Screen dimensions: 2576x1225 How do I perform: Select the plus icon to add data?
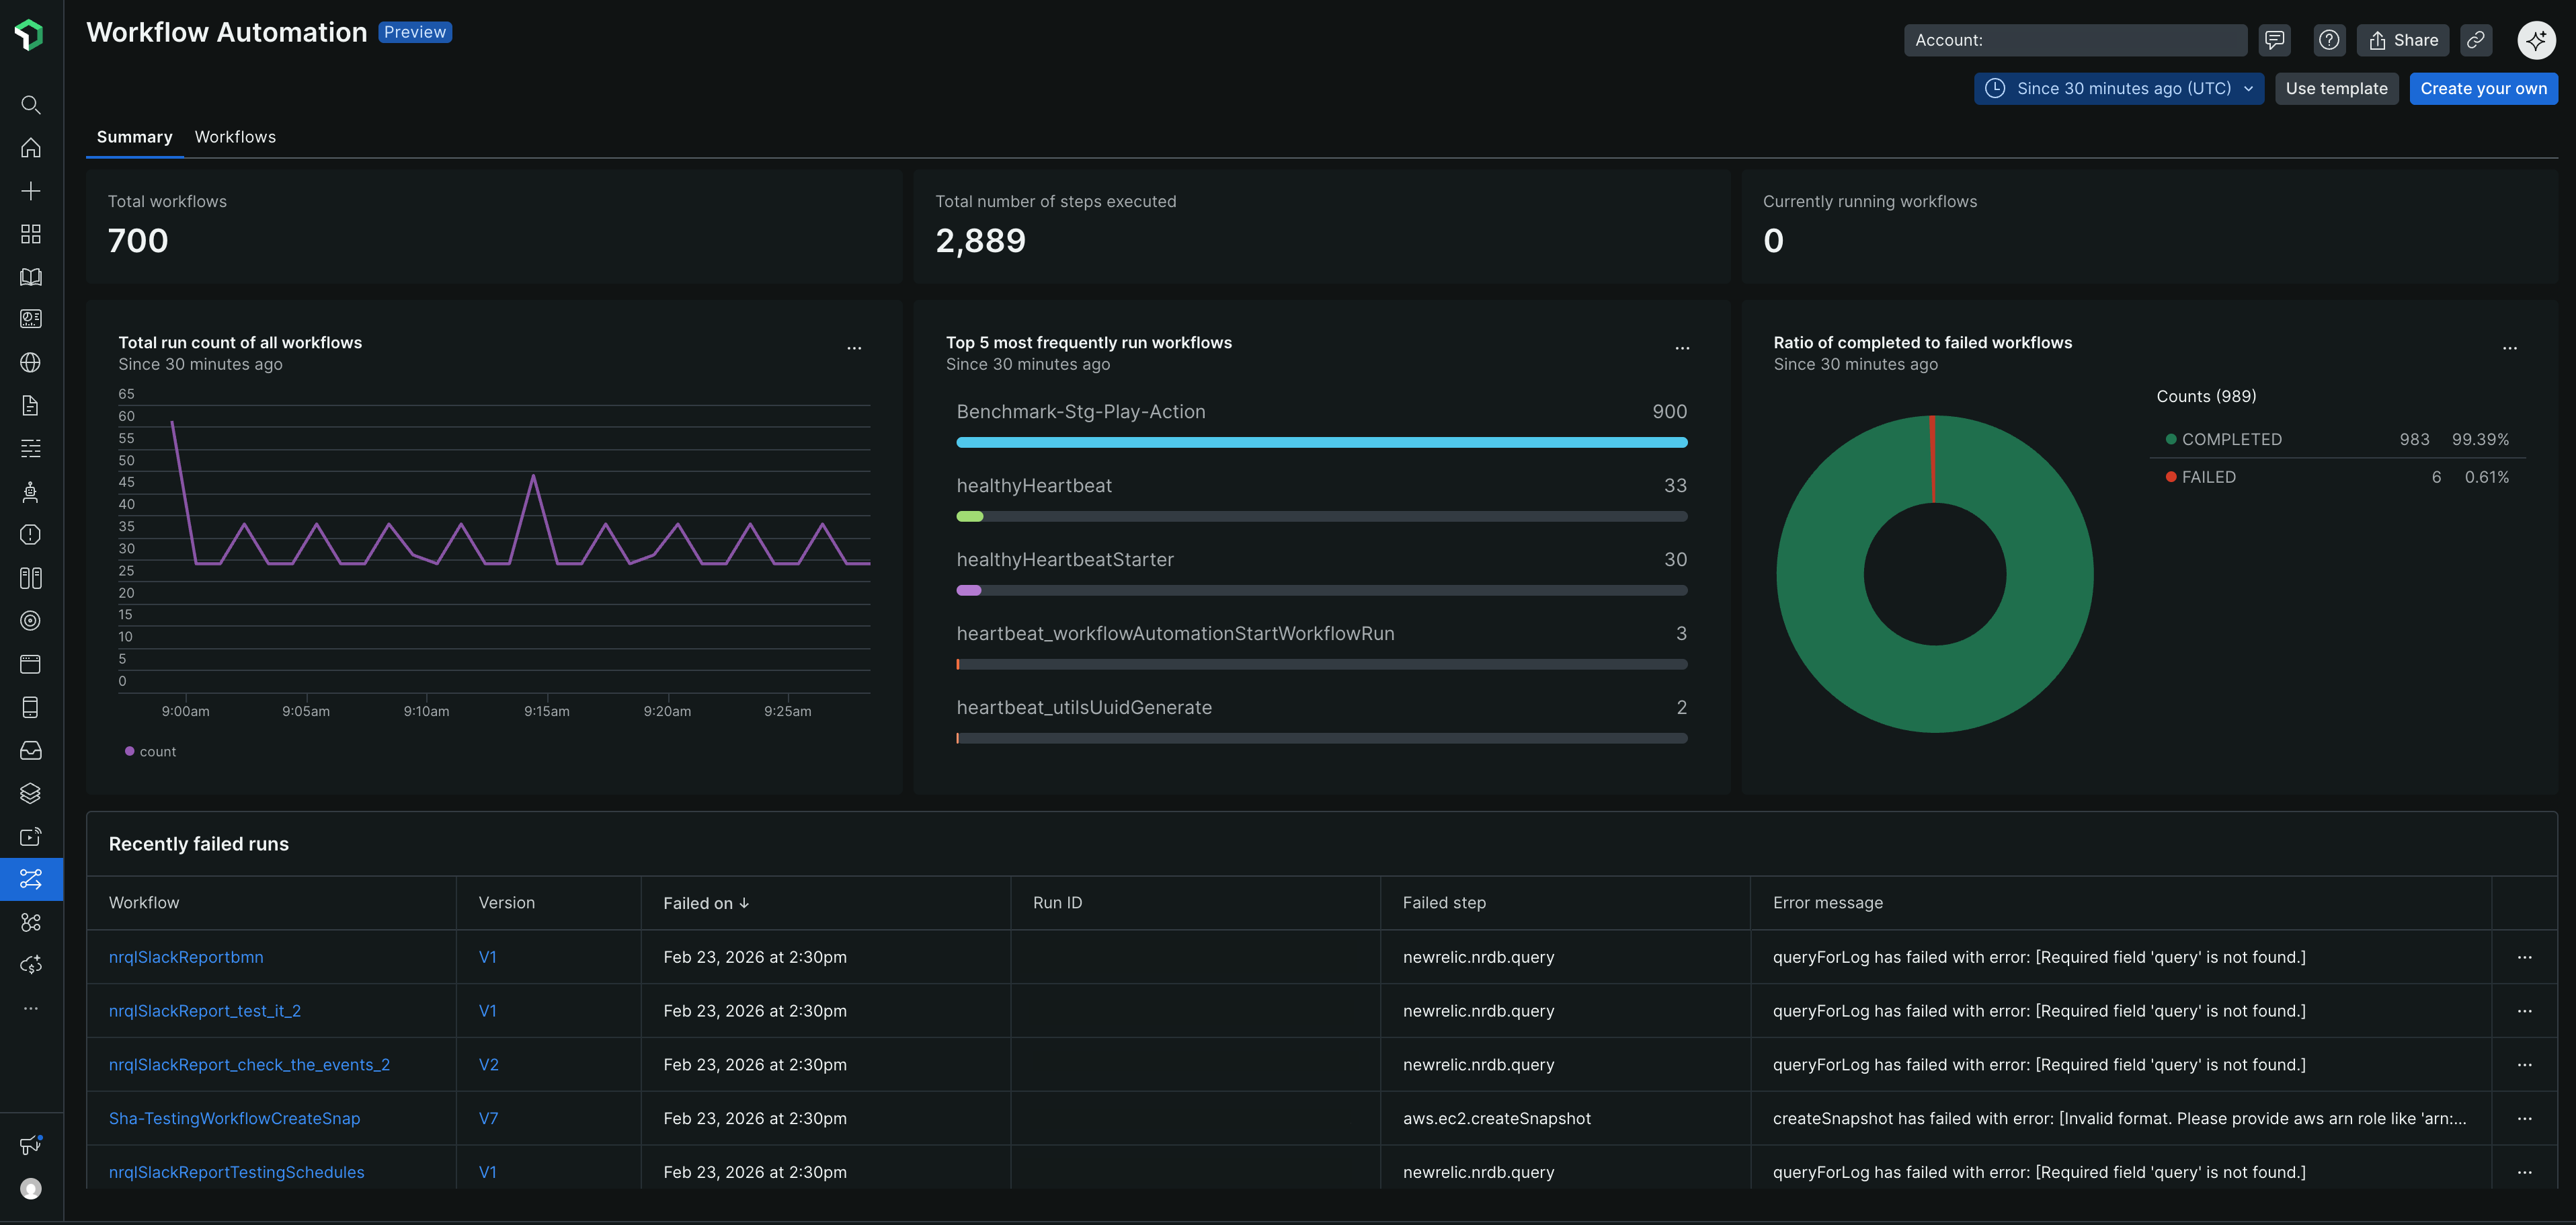click(30, 190)
